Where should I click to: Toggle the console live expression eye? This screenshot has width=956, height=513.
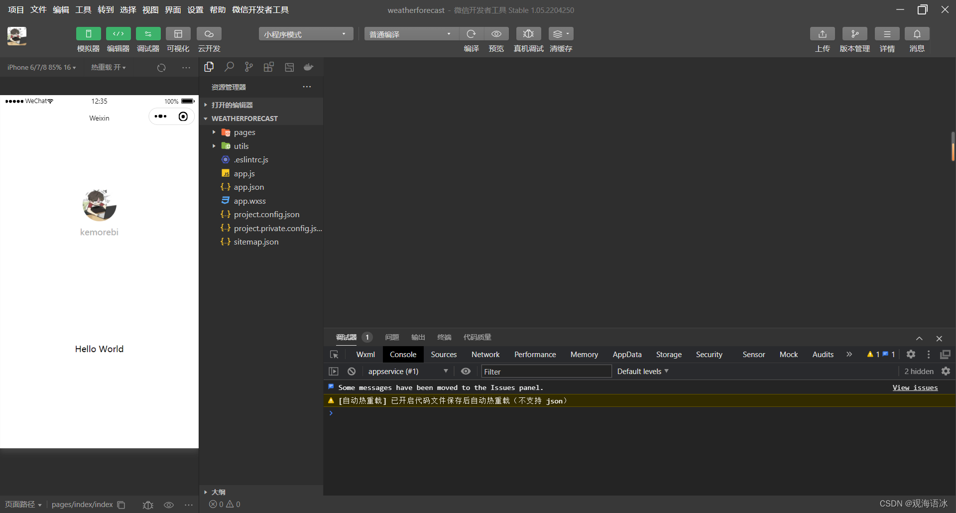tap(466, 371)
